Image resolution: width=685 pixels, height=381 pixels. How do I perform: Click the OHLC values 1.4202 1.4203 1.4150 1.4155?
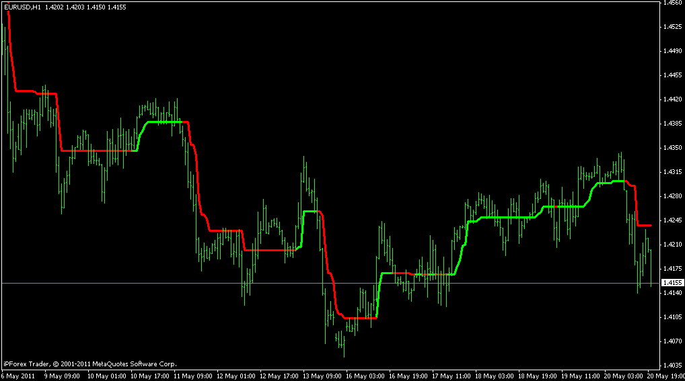(x=85, y=7)
